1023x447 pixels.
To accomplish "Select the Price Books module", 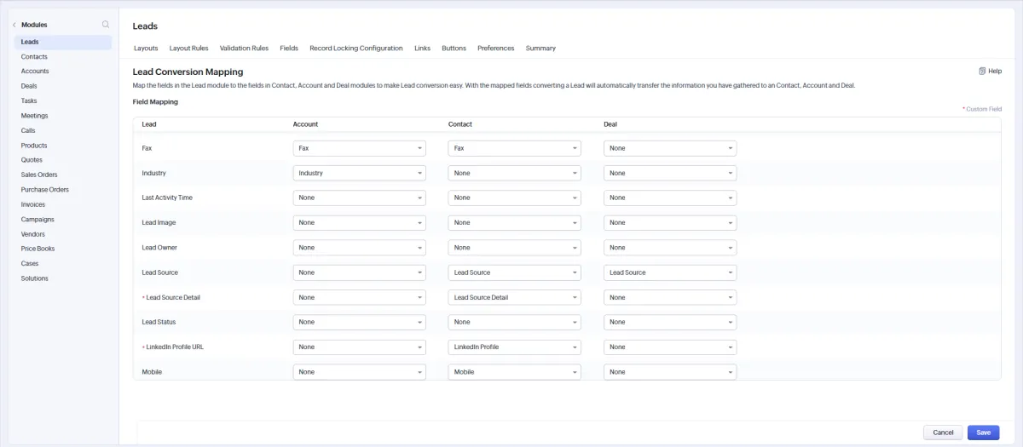I will 38,249.
